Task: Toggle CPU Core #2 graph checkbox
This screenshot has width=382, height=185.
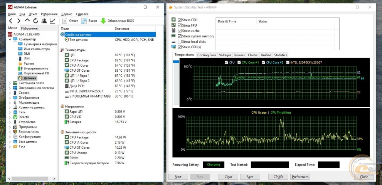Action: pos(263,62)
